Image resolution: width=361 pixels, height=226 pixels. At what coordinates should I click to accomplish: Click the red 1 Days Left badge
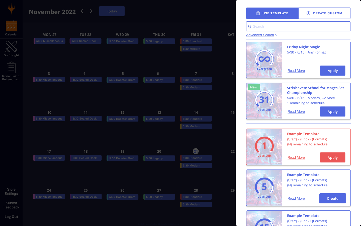[x=264, y=147]
